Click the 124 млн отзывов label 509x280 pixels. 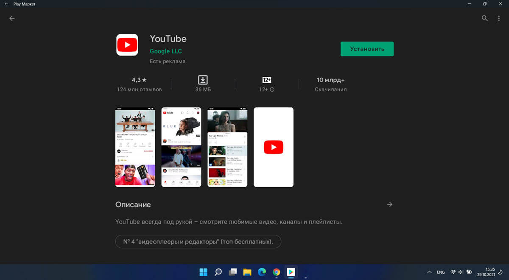coord(139,90)
